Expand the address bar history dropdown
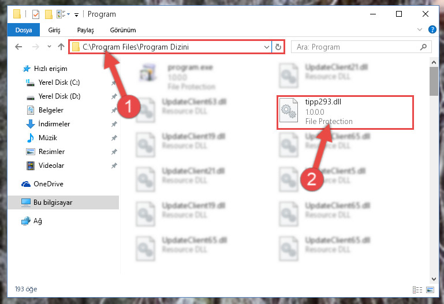The width and height of the screenshot is (444, 304). coord(266,47)
